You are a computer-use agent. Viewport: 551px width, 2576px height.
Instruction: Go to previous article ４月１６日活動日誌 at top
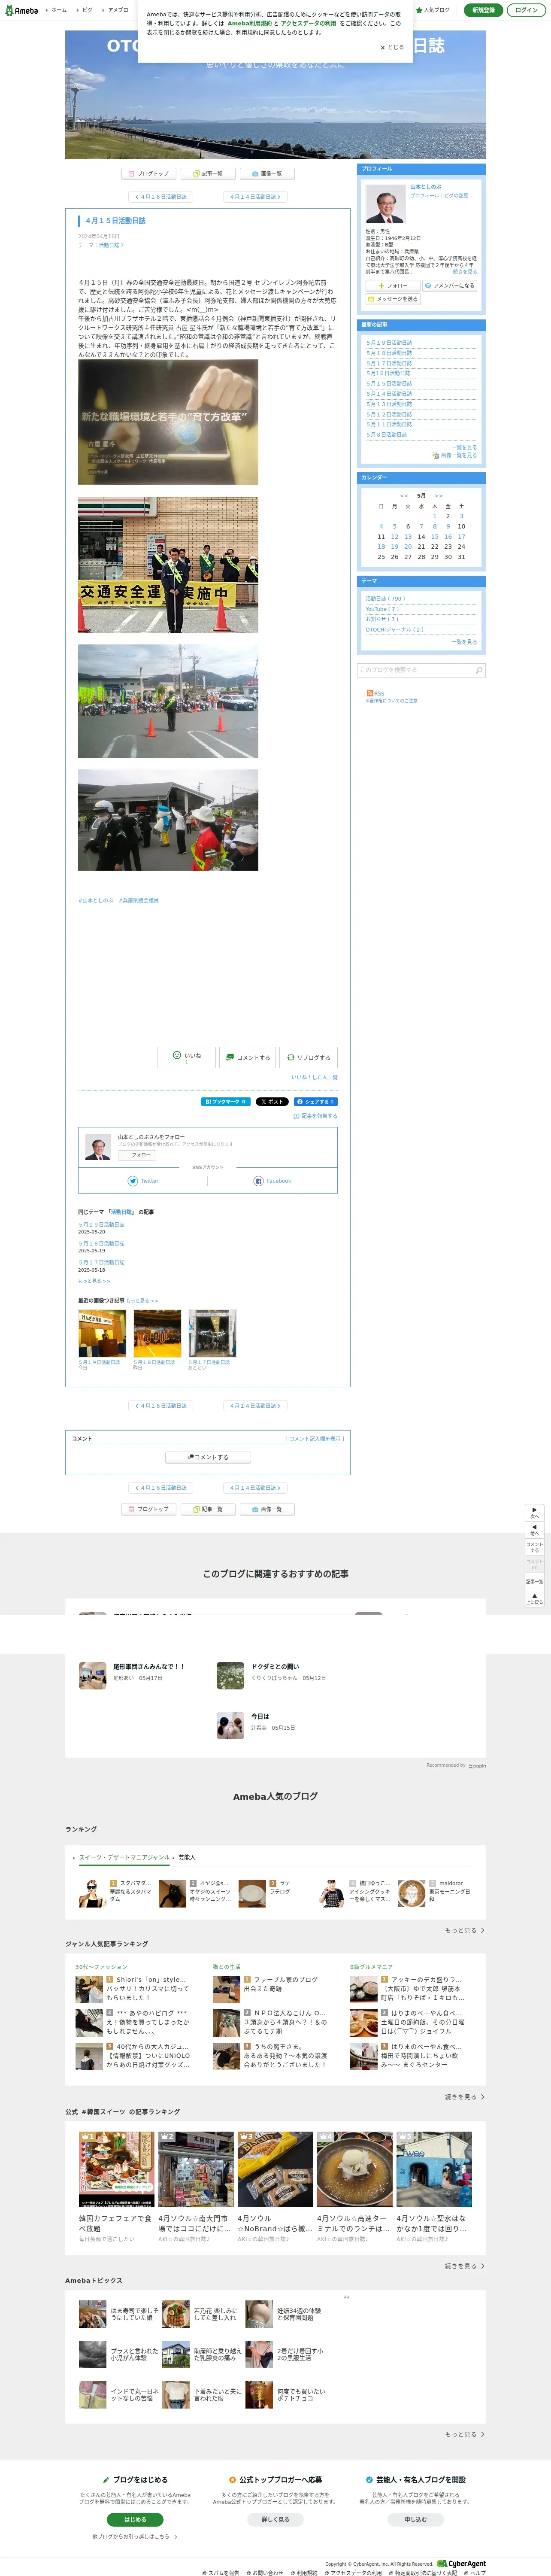(160, 197)
